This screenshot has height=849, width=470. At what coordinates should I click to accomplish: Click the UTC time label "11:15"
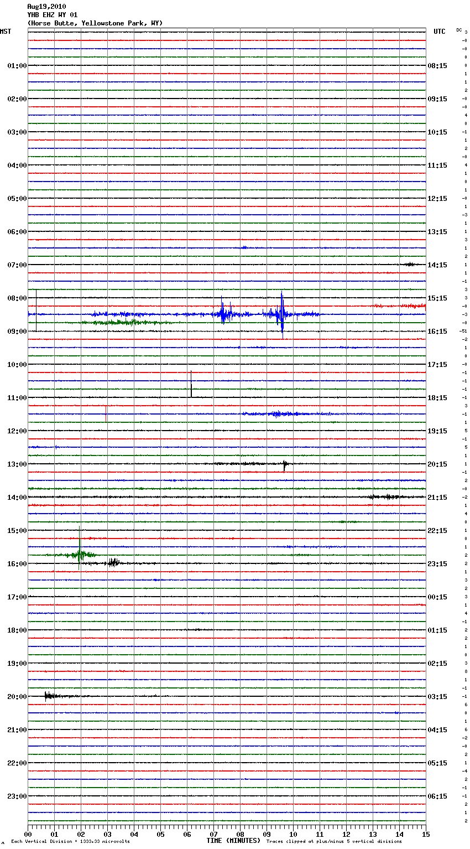coord(437,165)
